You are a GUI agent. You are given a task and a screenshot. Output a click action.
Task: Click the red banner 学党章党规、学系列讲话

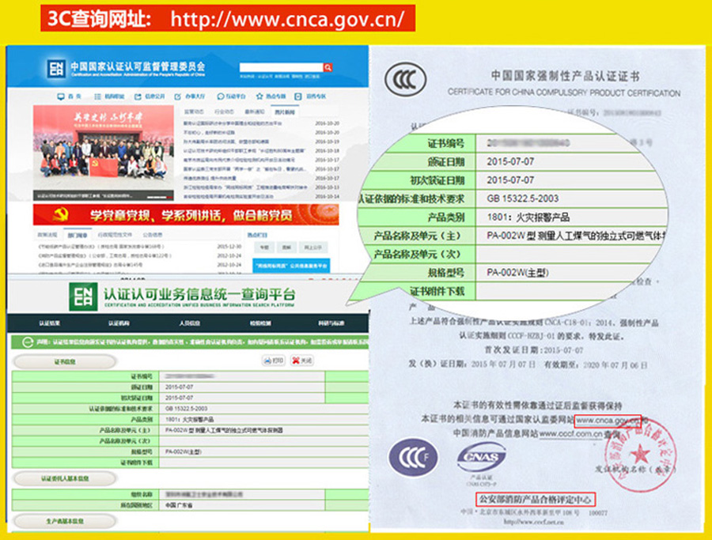[x=186, y=214]
